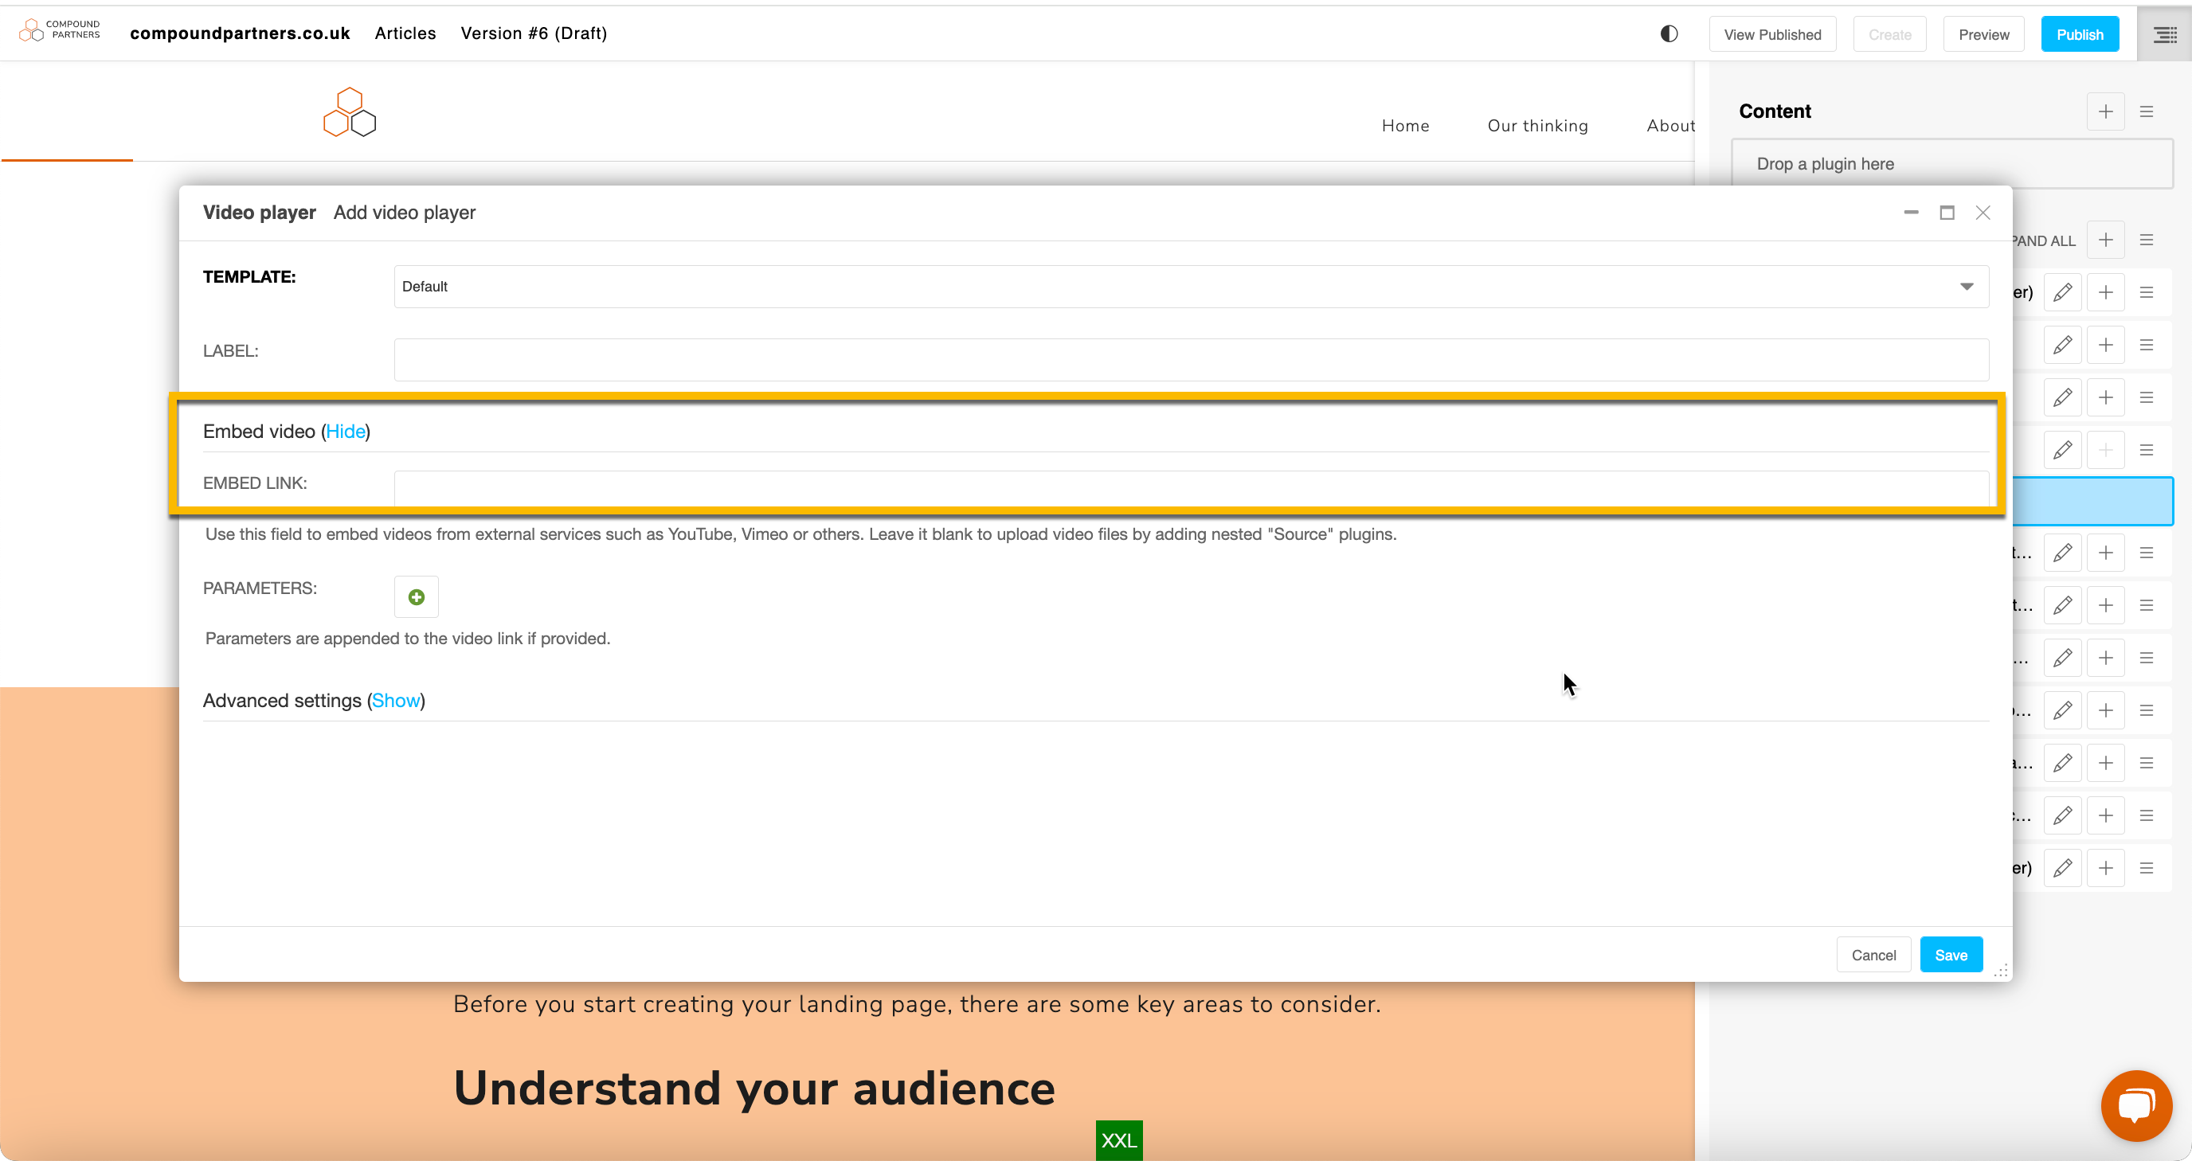Maximize the Video player dialog

(1947, 212)
